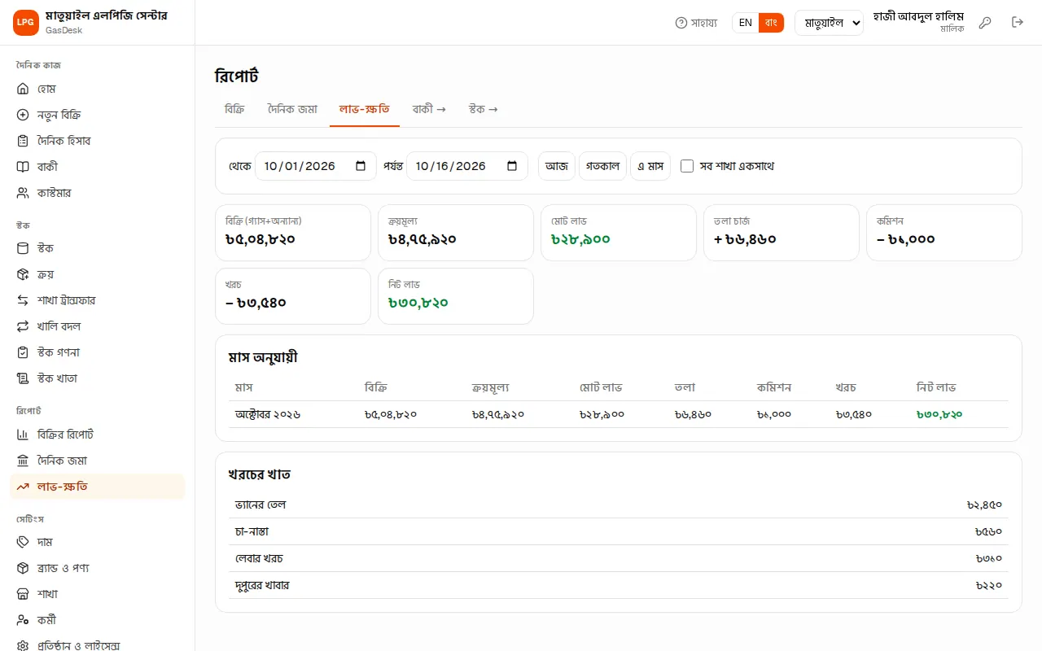The width and height of the screenshot is (1042, 651).
Task: Open the মাতুয়াইল branch dropdown
Action: [829, 23]
